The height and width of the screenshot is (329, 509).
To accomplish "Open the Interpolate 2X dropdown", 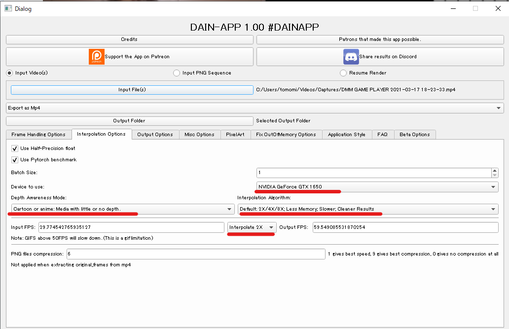I will point(252,227).
